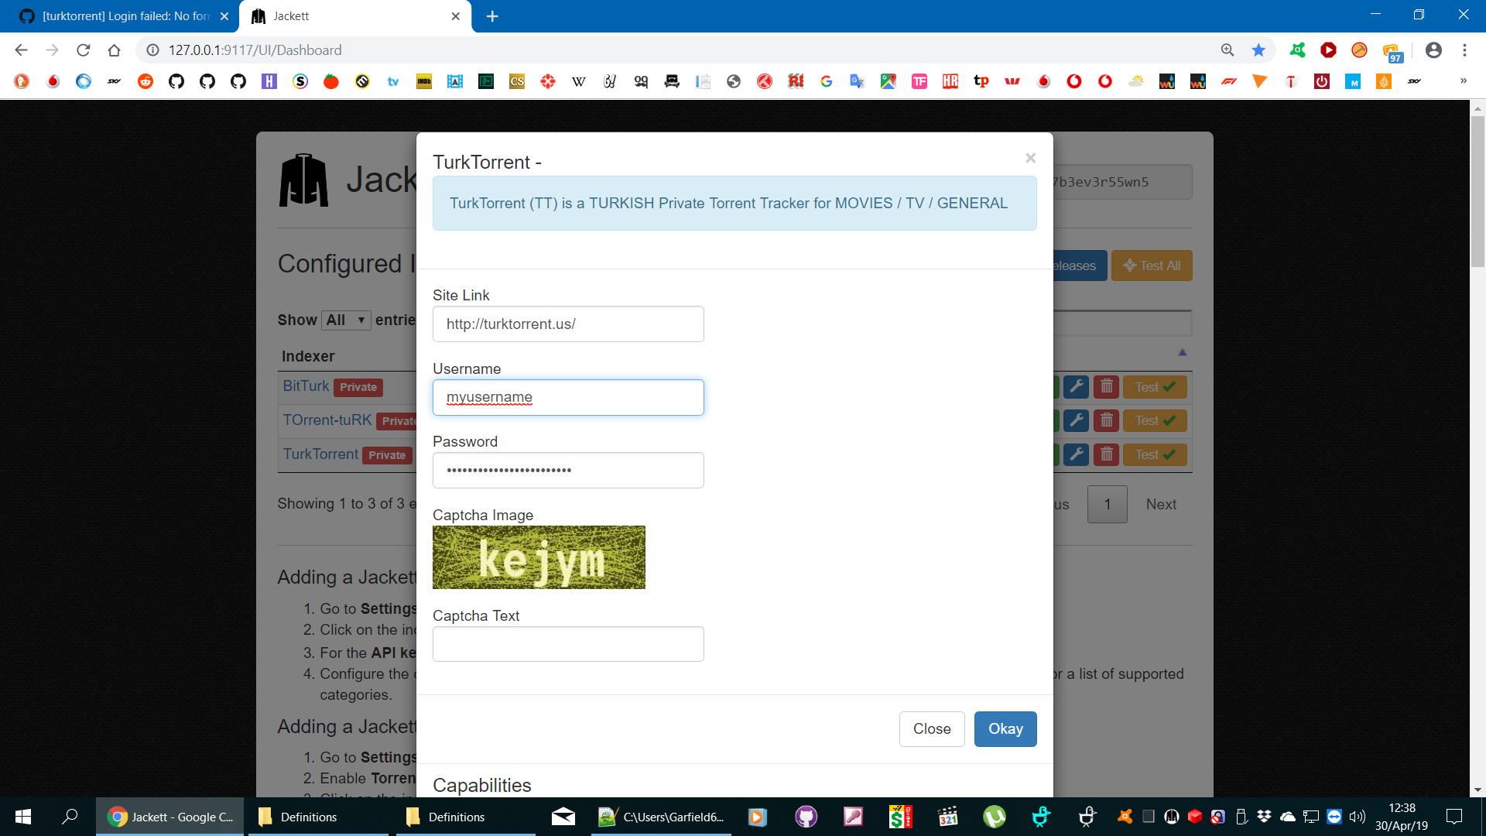Open the Show entries dropdown
This screenshot has width=1486, height=836.
345,320
